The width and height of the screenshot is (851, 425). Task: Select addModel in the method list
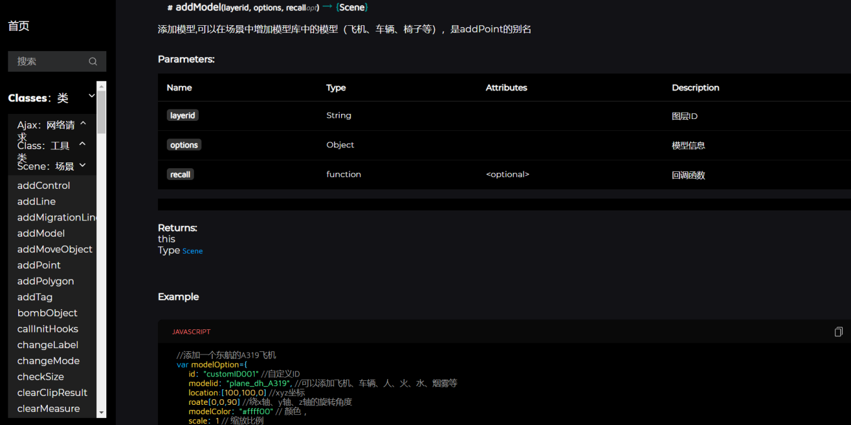[x=41, y=234]
